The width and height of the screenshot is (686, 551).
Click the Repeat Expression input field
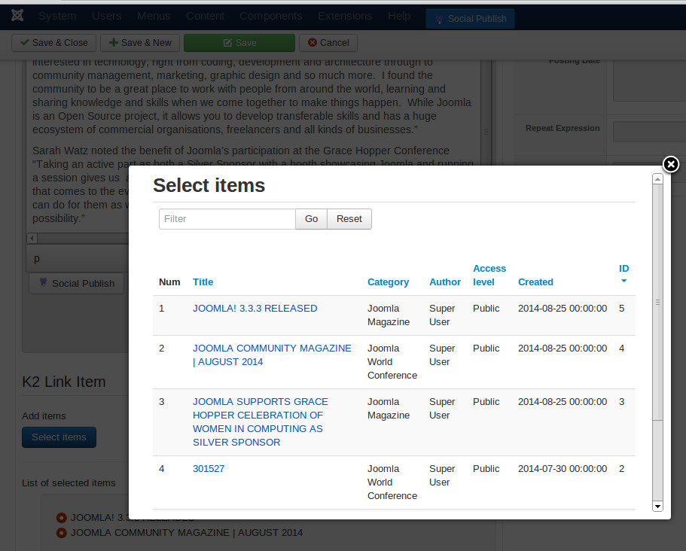[x=649, y=132]
